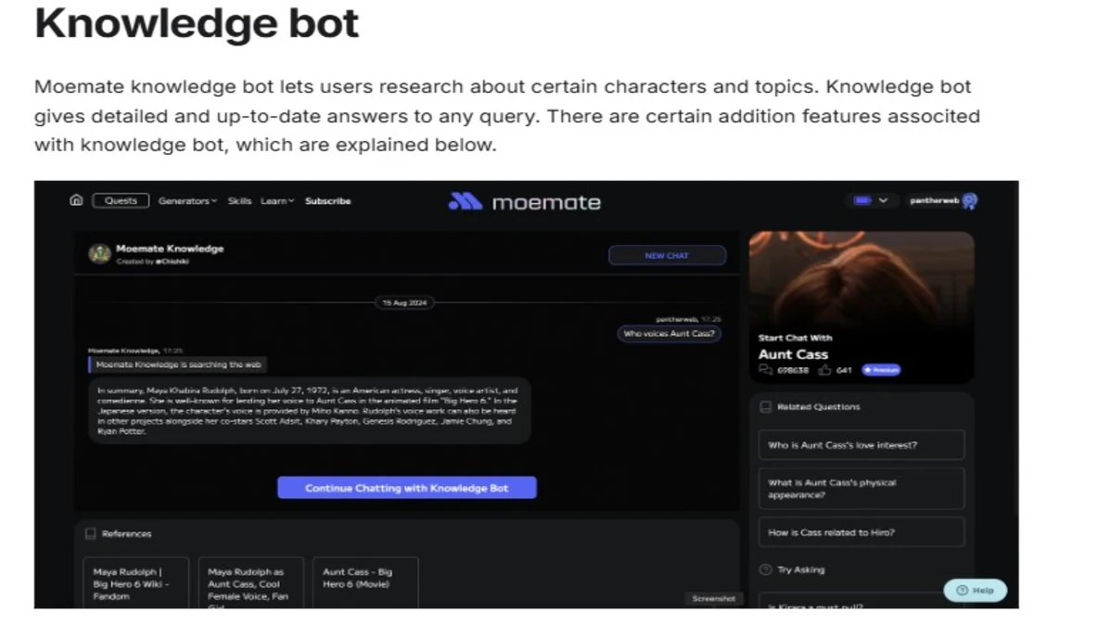Open the Quests menu item
This screenshot has width=1113, height=626.
click(x=120, y=200)
